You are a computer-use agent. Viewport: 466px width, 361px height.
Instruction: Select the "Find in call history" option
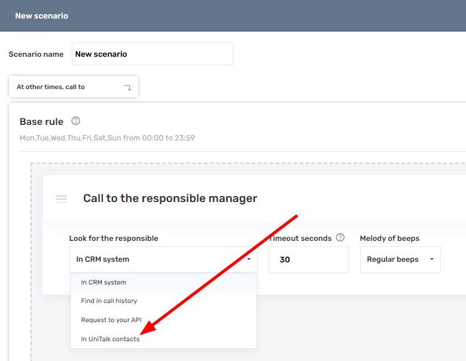point(109,301)
